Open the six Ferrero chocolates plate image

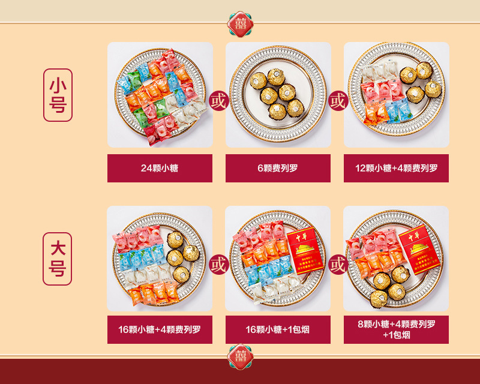click(x=278, y=95)
